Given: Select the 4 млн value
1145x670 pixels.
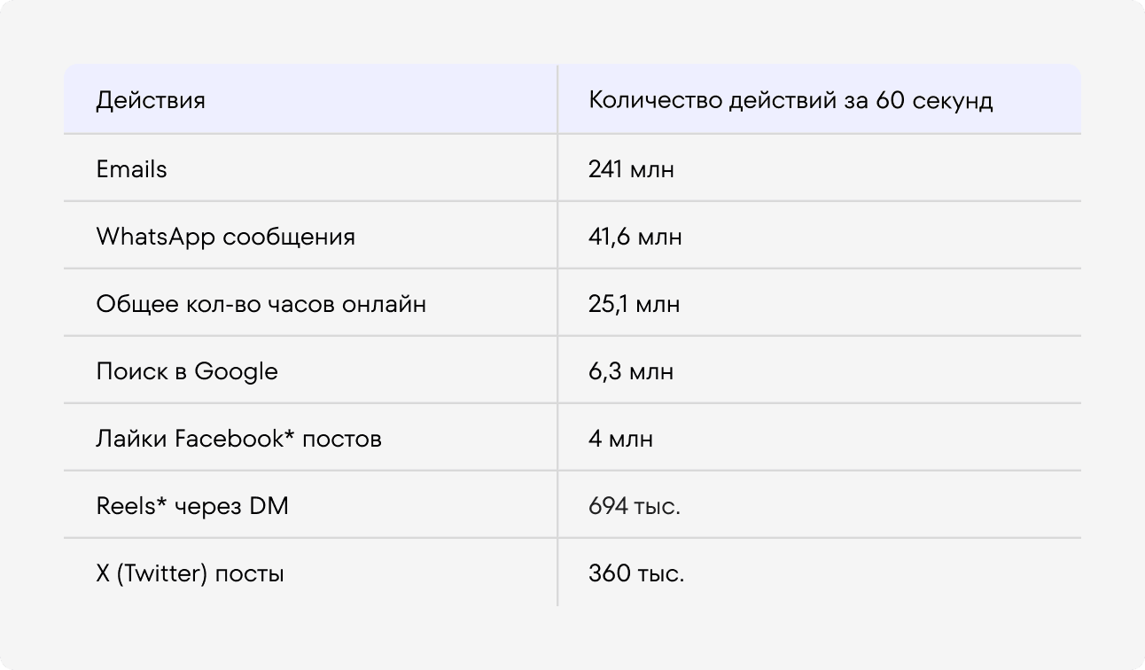Looking at the screenshot, I should pyautogui.click(x=620, y=439).
